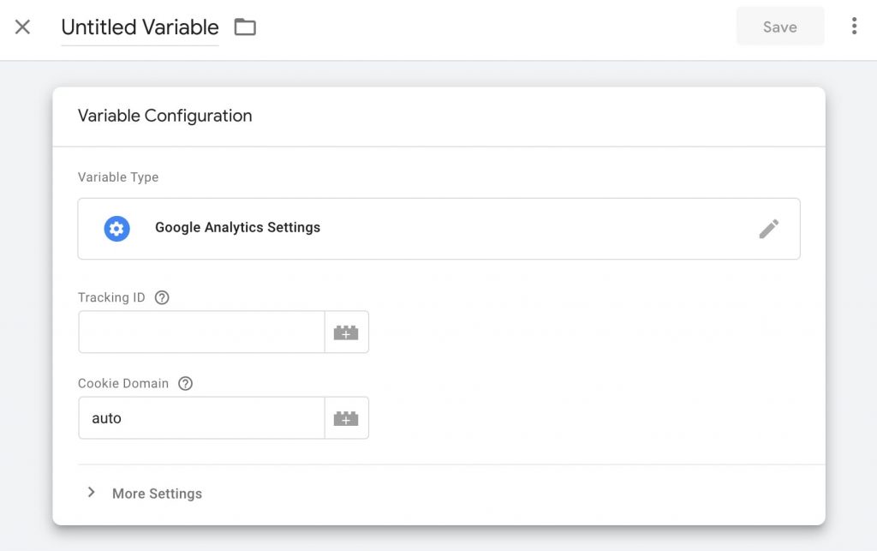View help for Tracking ID
The height and width of the screenshot is (551, 877).
point(162,297)
